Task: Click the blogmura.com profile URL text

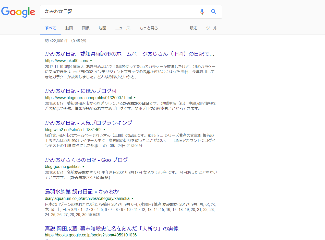Action: pos(88,98)
